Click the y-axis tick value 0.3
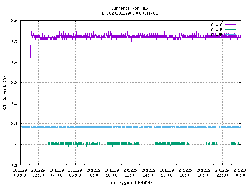The width and height of the screenshot is (248, 186). click(x=14, y=83)
